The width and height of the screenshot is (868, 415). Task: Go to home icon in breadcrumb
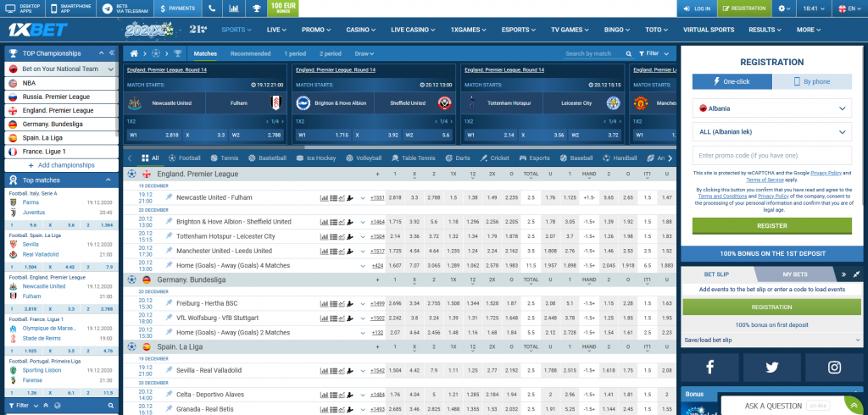pos(134,53)
